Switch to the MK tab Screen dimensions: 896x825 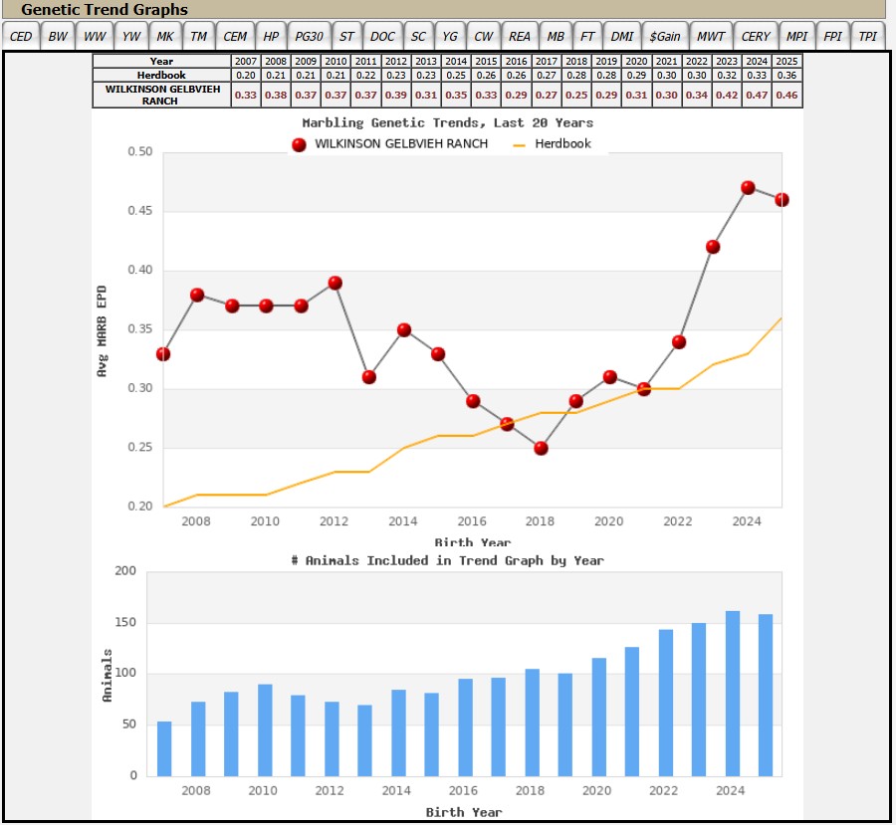pos(165,36)
